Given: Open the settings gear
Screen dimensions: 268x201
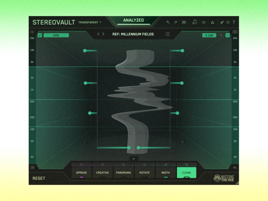Looking at the screenshot, I should click(x=228, y=22).
